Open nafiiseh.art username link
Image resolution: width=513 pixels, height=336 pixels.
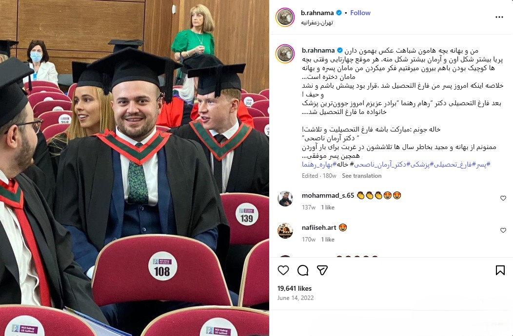319,227
